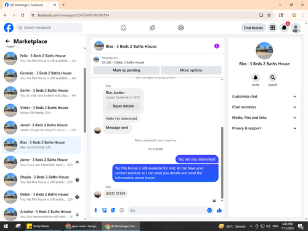Open Sheyla - 3 Beds 2 Baths House chat
This screenshot has width=308, height=231.
41,180
